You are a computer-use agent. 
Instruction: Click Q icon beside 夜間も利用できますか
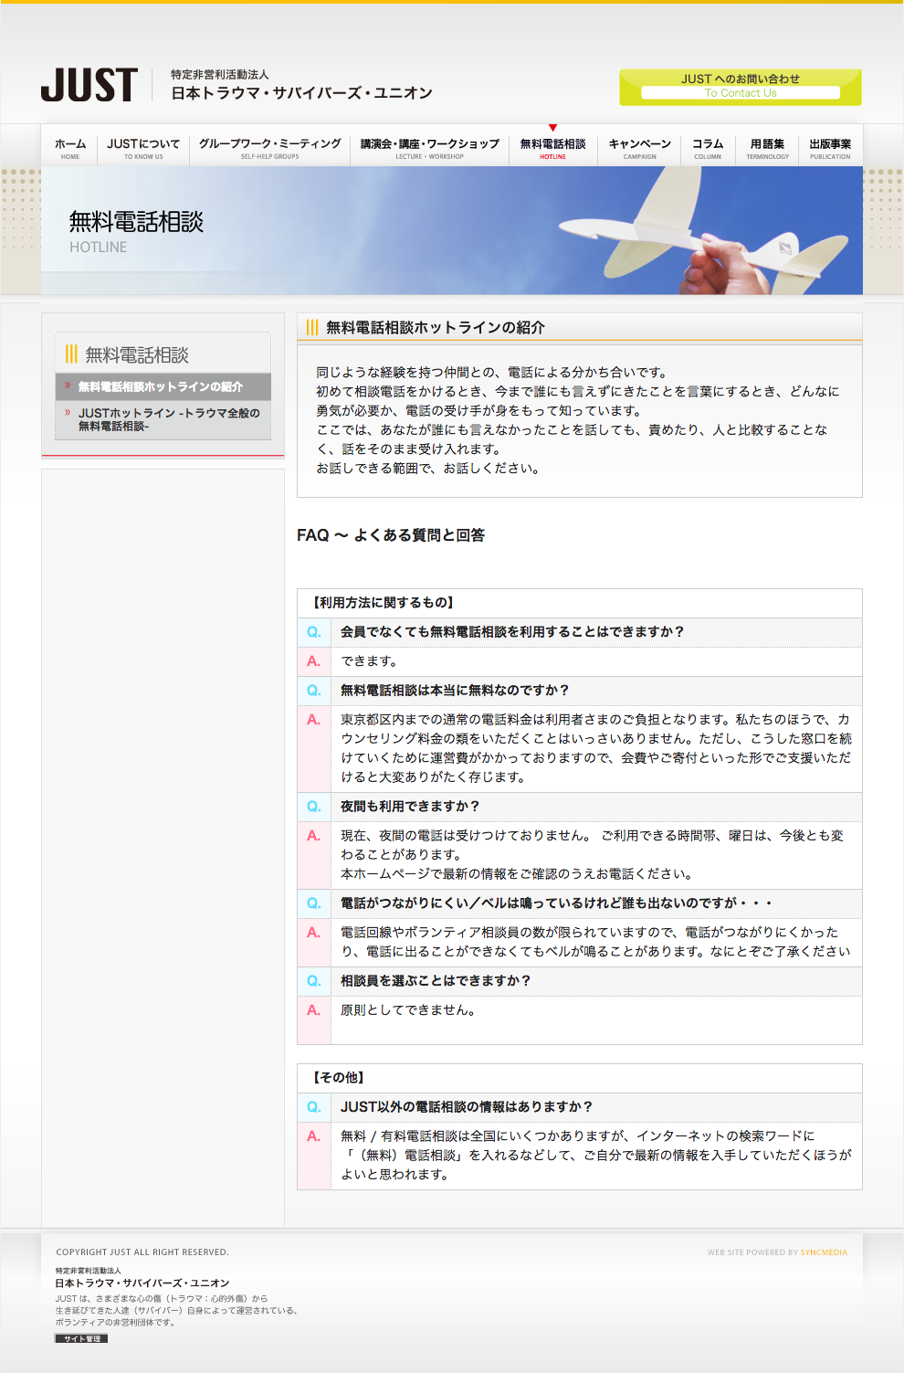click(x=314, y=807)
